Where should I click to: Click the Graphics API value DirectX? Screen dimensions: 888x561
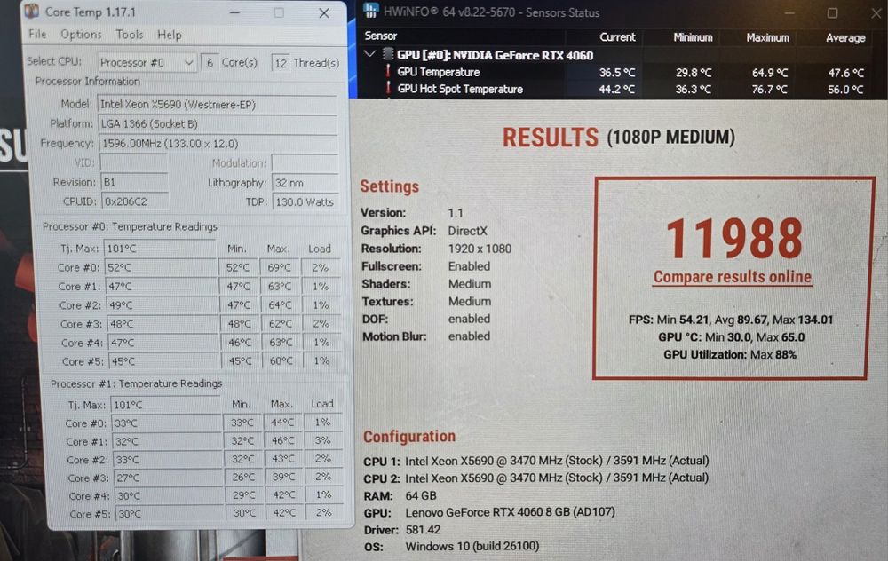(468, 231)
